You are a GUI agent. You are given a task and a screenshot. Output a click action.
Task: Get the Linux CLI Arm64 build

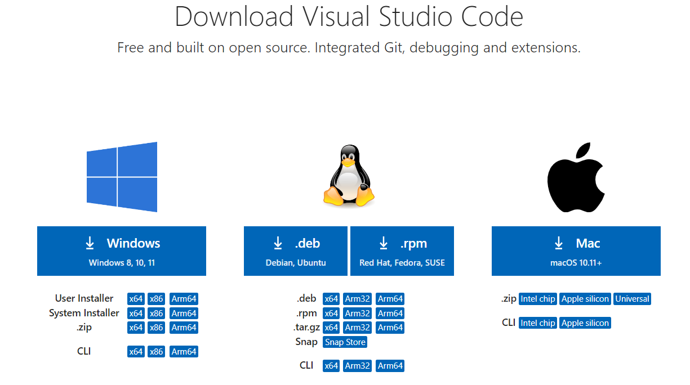390,366
